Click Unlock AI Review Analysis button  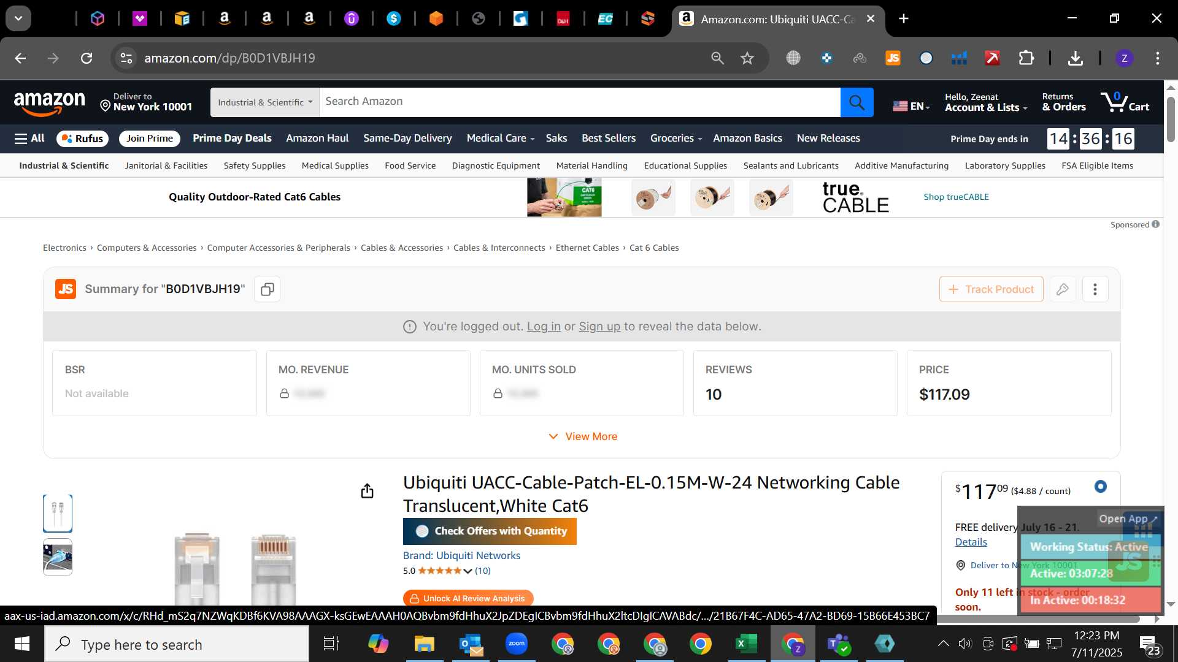468,598
